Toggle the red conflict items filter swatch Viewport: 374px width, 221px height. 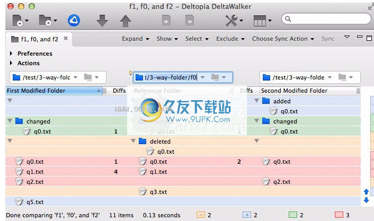click(x=339, y=215)
